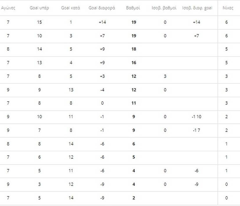Image resolution: width=240 pixels, height=206 pixels.
Task: Sort standings by Βαθμοί header
Action: (x=133, y=8)
